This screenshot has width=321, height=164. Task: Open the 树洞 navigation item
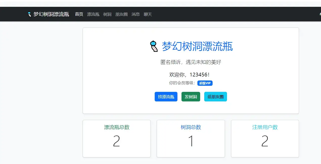pos(107,14)
